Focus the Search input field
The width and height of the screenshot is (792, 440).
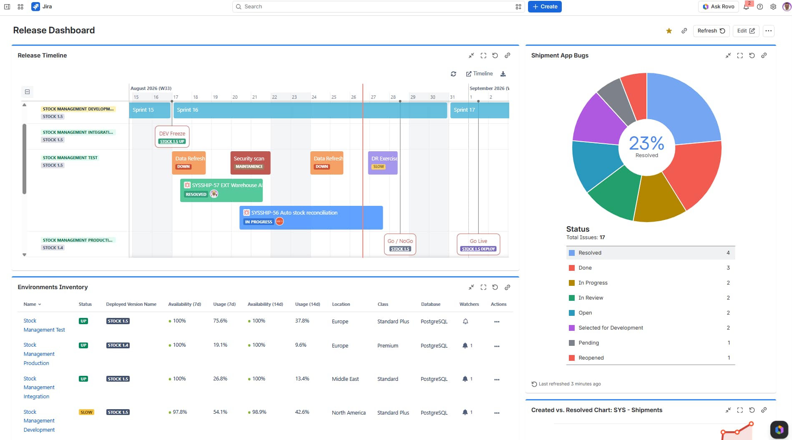click(x=379, y=7)
